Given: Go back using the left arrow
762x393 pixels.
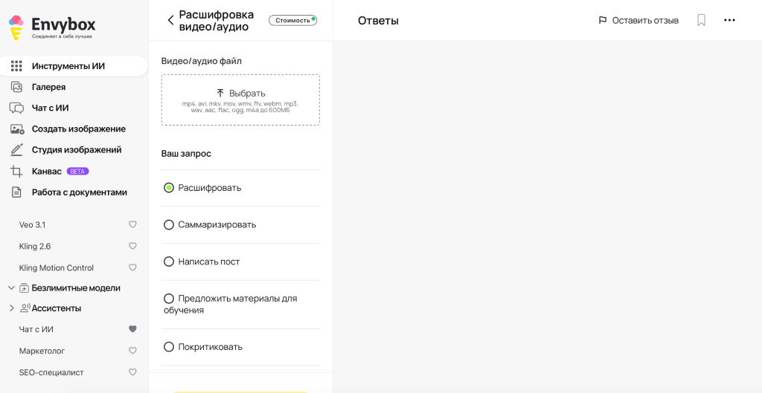Looking at the screenshot, I should 170,20.
